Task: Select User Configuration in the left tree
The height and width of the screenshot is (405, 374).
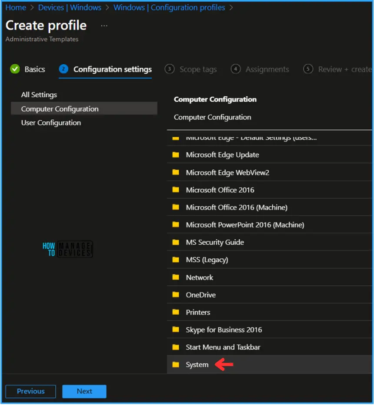Action: click(51, 123)
